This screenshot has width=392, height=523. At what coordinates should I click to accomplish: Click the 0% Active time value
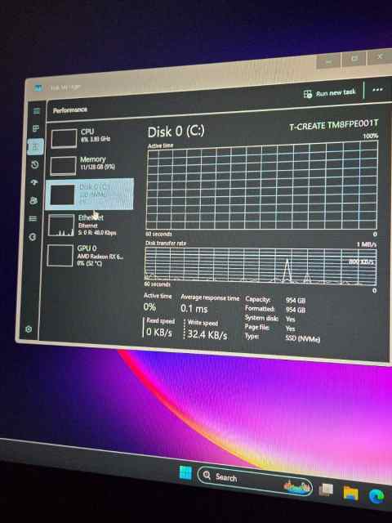click(x=149, y=307)
